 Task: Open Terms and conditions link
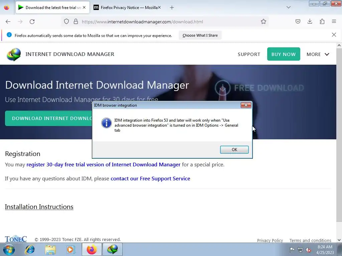[x=310, y=240]
